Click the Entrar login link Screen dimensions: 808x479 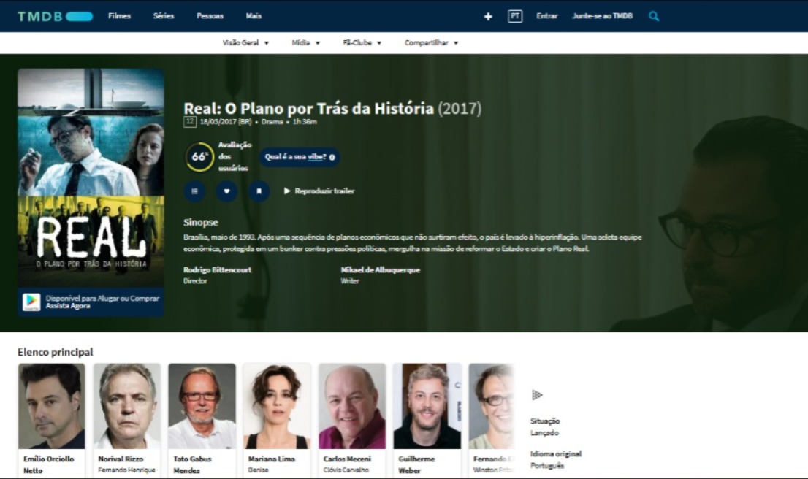click(x=546, y=16)
